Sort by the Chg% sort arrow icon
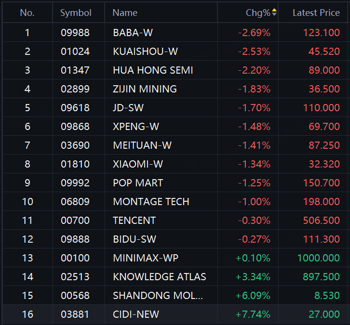This screenshot has height=325, width=350. (x=274, y=13)
